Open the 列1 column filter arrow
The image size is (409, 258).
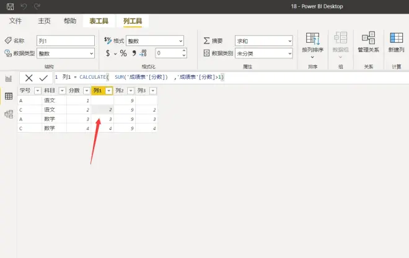(x=108, y=91)
